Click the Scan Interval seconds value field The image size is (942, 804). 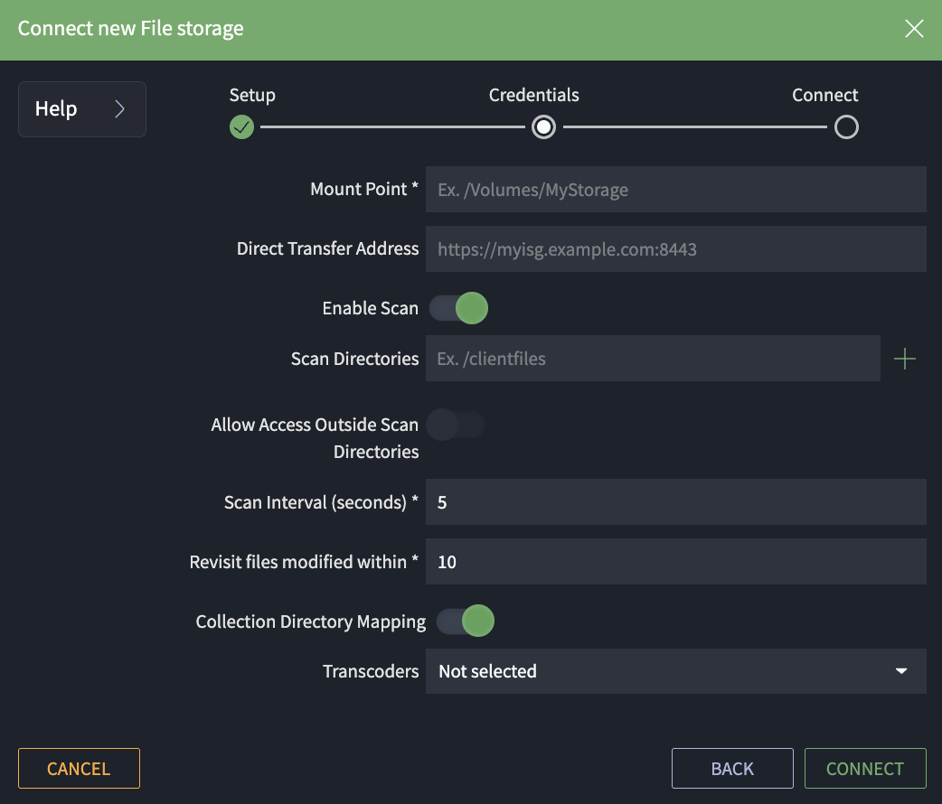[676, 501]
